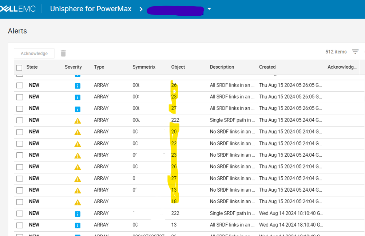365x236 pixels.
Task: Check the first NEW alert row checkbox
Action: pyautogui.click(x=19, y=85)
